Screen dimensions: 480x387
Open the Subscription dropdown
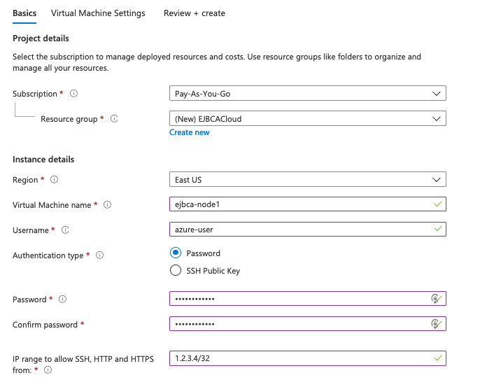click(x=307, y=94)
